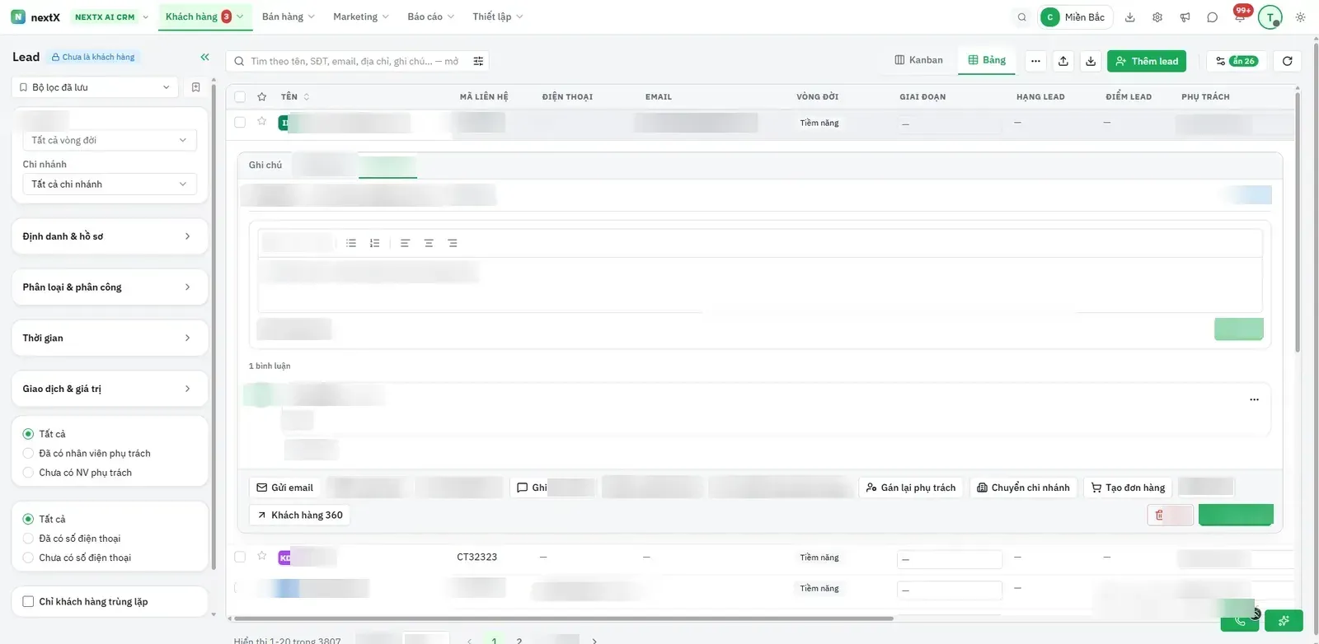Center align text in note editor
Viewport: 1319px width, 644px height.
[x=429, y=243]
